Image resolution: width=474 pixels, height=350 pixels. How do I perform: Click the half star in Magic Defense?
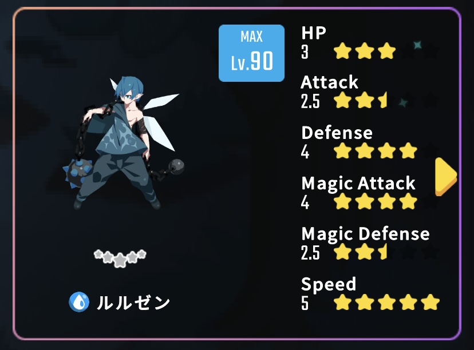[x=383, y=252]
